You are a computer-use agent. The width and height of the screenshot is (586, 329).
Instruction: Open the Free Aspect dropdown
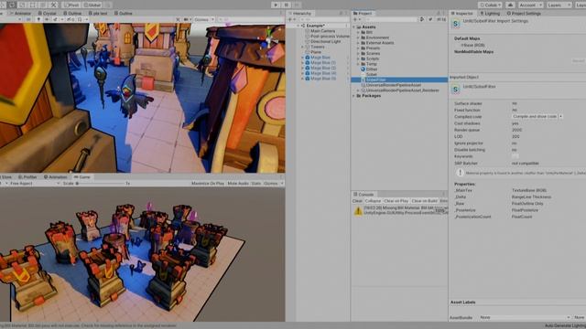click(x=35, y=184)
